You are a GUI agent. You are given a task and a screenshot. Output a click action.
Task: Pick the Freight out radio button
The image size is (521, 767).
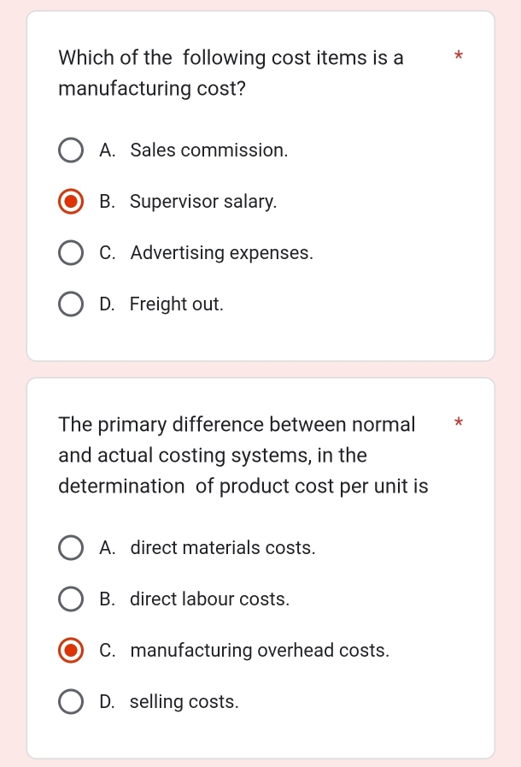(x=71, y=304)
